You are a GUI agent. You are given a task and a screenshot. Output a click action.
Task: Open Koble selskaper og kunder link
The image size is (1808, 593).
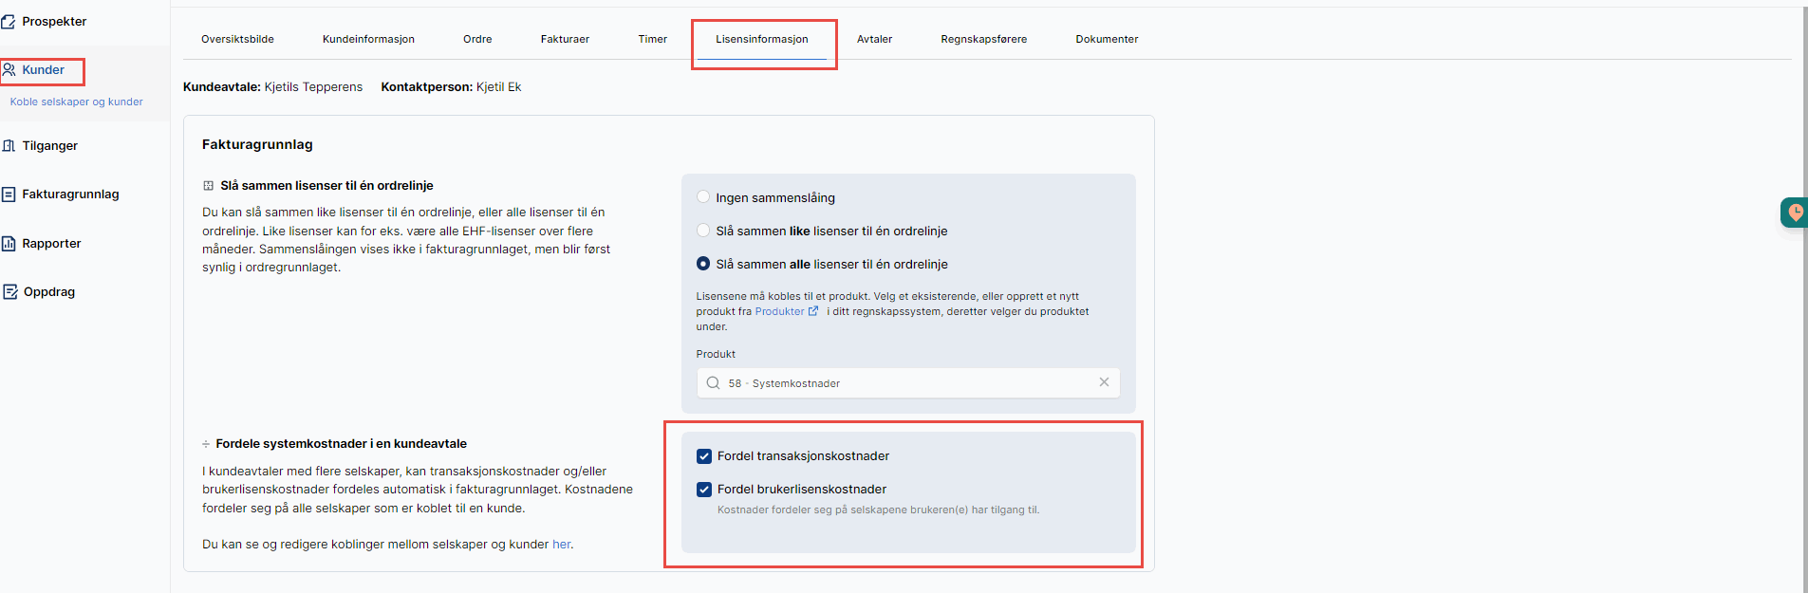(77, 102)
